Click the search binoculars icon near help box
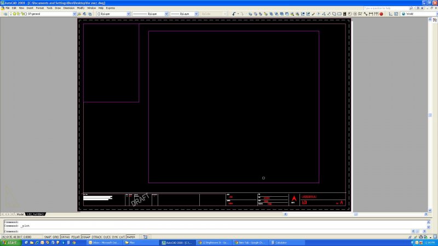438x246 pixels. 411,8
